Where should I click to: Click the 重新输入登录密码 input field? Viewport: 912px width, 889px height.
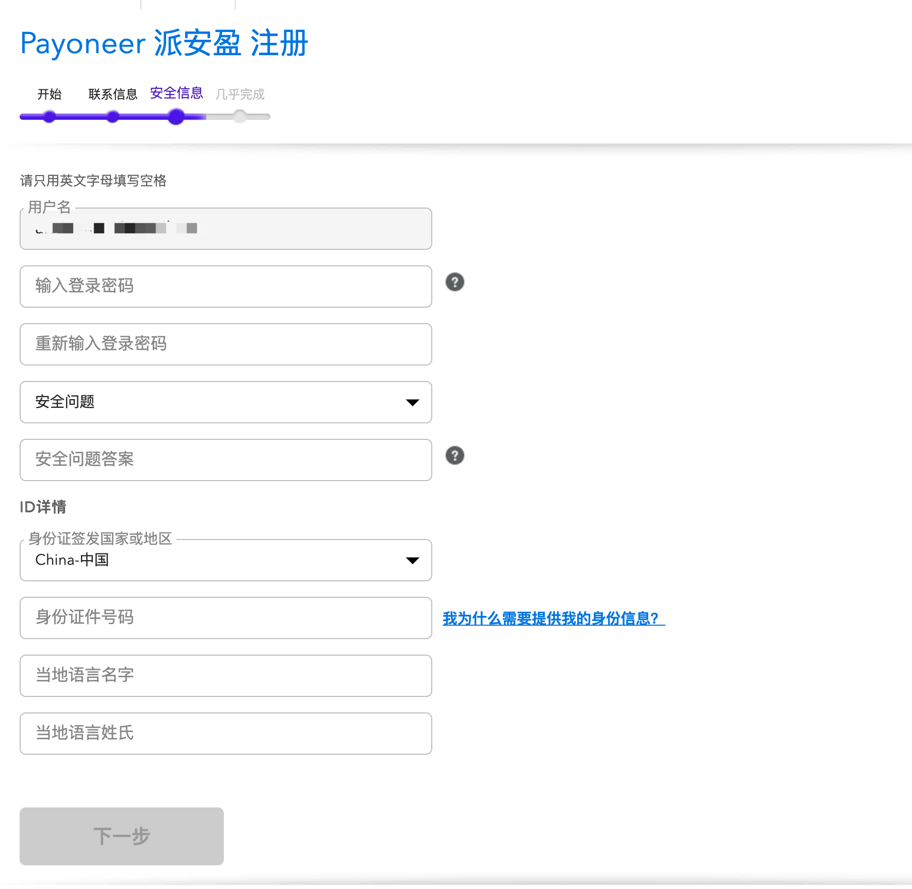point(226,344)
